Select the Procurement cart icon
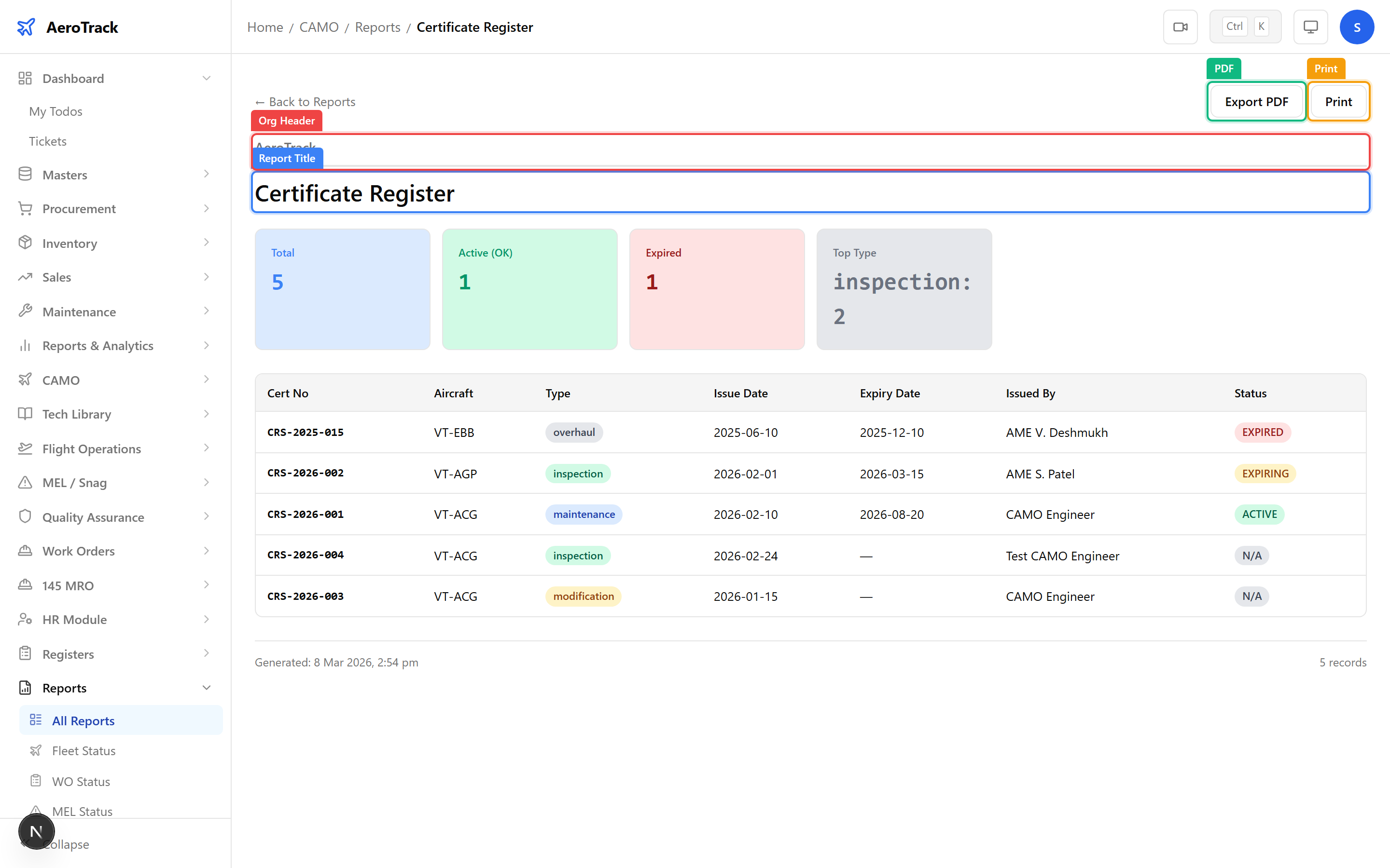This screenshot has height=868, width=1390. [25, 208]
